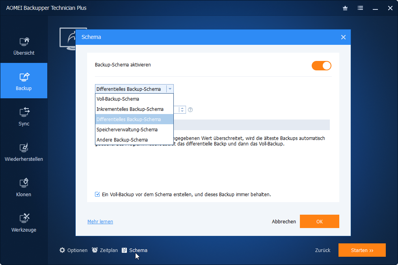Open the Klonen section
This screenshot has width=398, height=265.
point(24,188)
